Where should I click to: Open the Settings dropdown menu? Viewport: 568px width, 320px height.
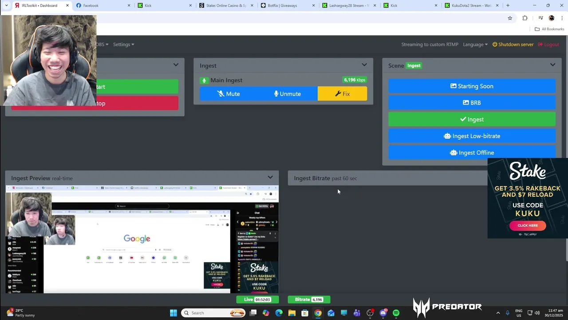pos(123,44)
